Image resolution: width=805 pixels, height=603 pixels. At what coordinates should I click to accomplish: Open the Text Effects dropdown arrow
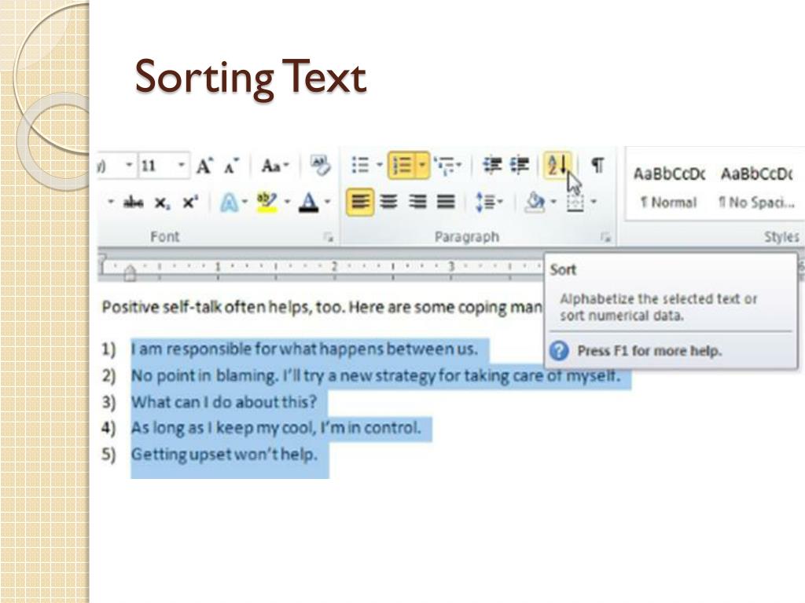tap(245, 202)
